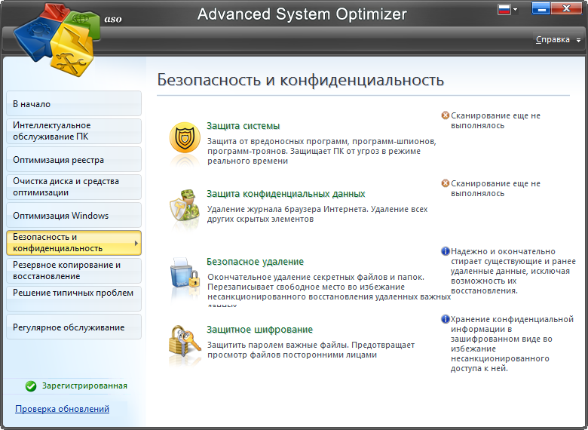588x430 pixels.
Task: Open the Безопасное удаление link
Action: tap(255, 262)
